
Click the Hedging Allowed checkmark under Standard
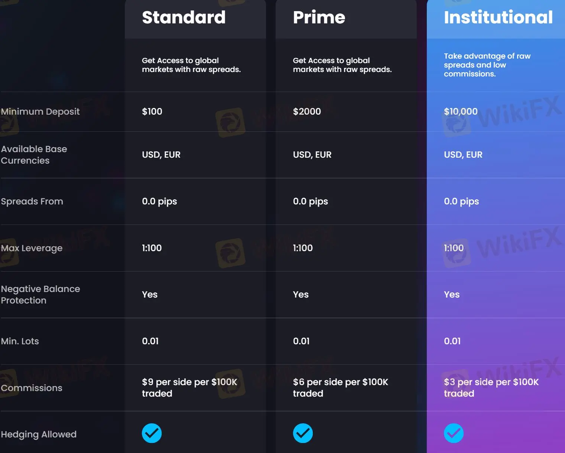click(152, 433)
